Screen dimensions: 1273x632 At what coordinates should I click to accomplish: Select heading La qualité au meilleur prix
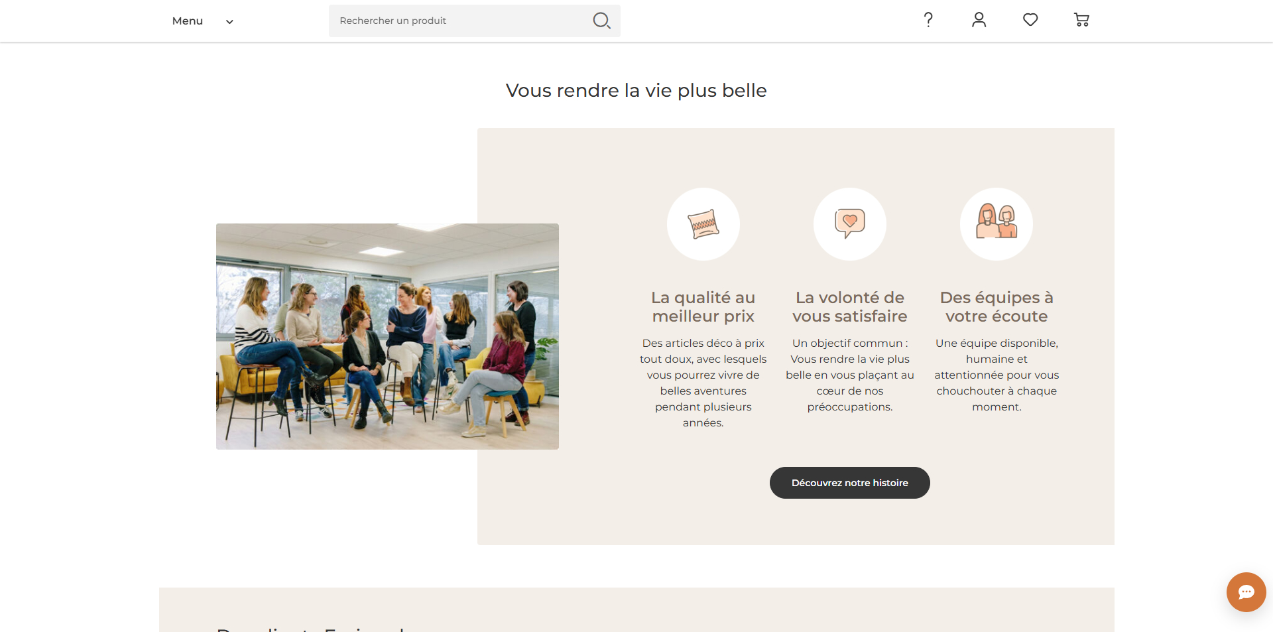pyautogui.click(x=703, y=307)
